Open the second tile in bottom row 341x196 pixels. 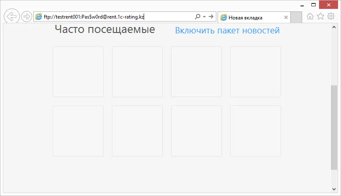pos(137,131)
